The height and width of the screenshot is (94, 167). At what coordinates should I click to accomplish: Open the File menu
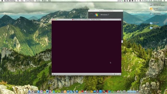(18, 1)
